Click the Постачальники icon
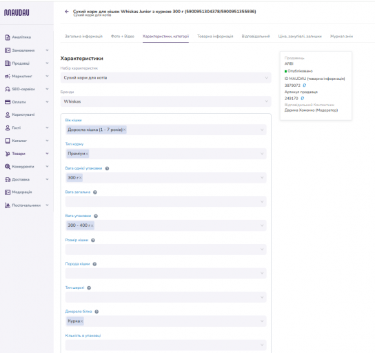The height and width of the screenshot is (353, 375). click(8, 205)
